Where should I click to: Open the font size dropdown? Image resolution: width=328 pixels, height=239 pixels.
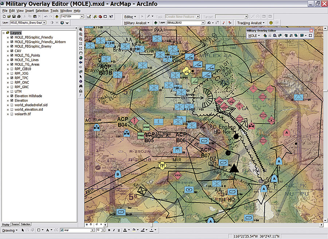click(103, 230)
